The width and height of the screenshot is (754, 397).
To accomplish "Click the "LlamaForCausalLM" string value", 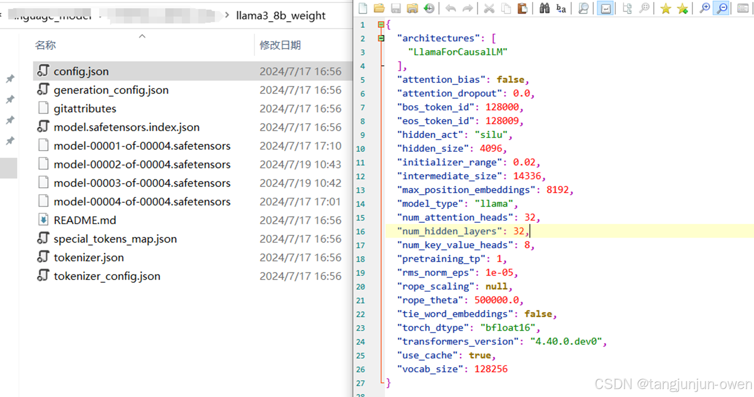I will [x=458, y=52].
